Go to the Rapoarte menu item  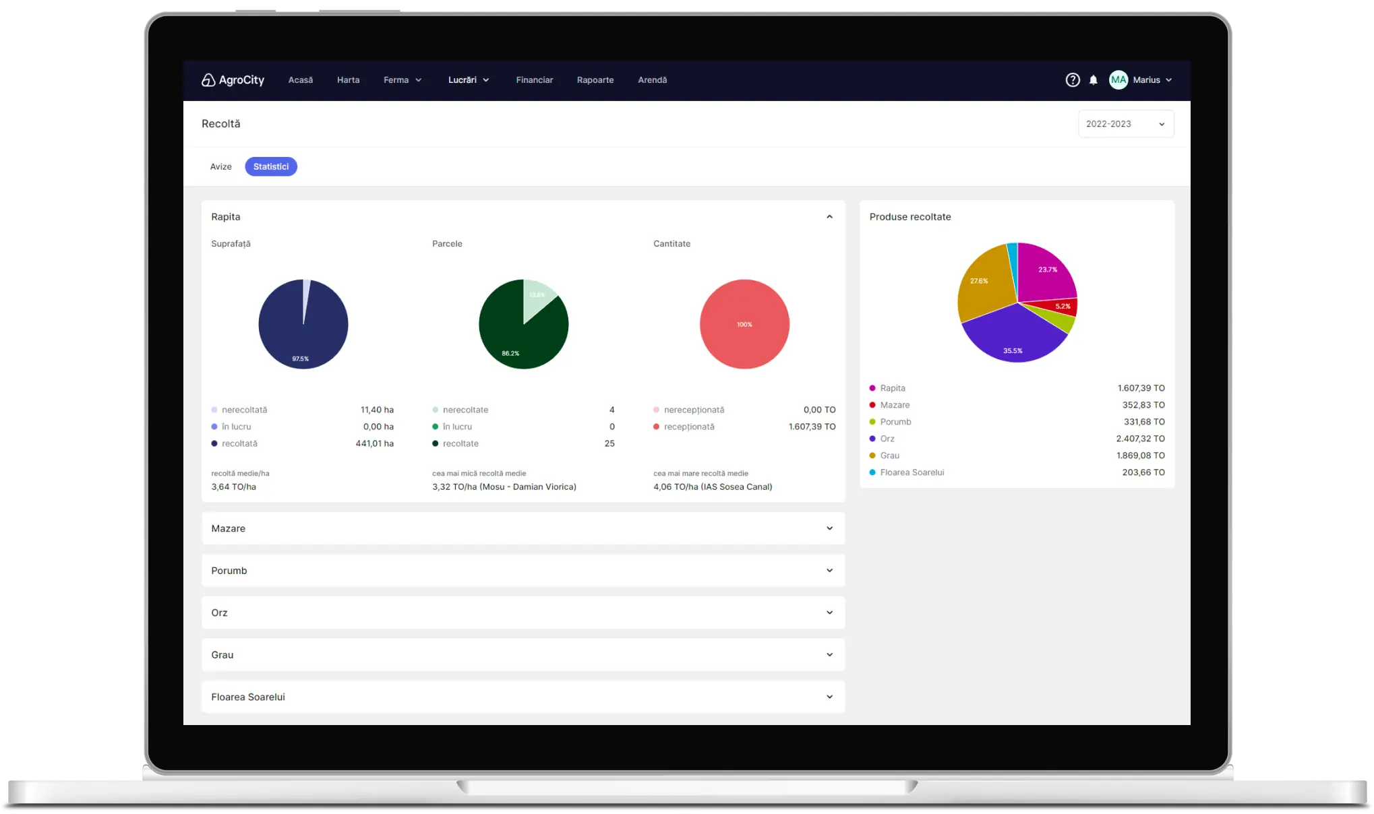click(x=595, y=80)
